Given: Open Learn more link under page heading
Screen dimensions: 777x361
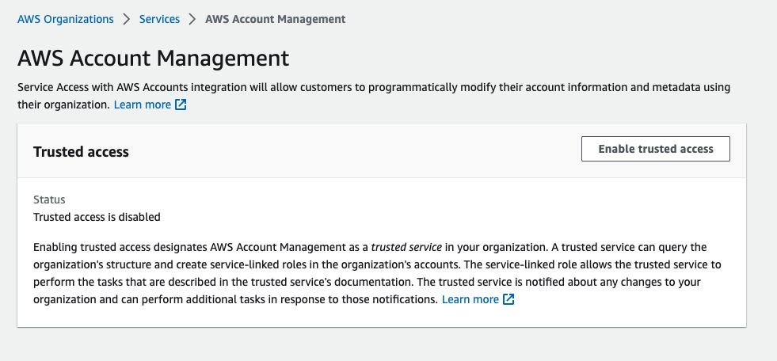Looking at the screenshot, I should (142, 104).
